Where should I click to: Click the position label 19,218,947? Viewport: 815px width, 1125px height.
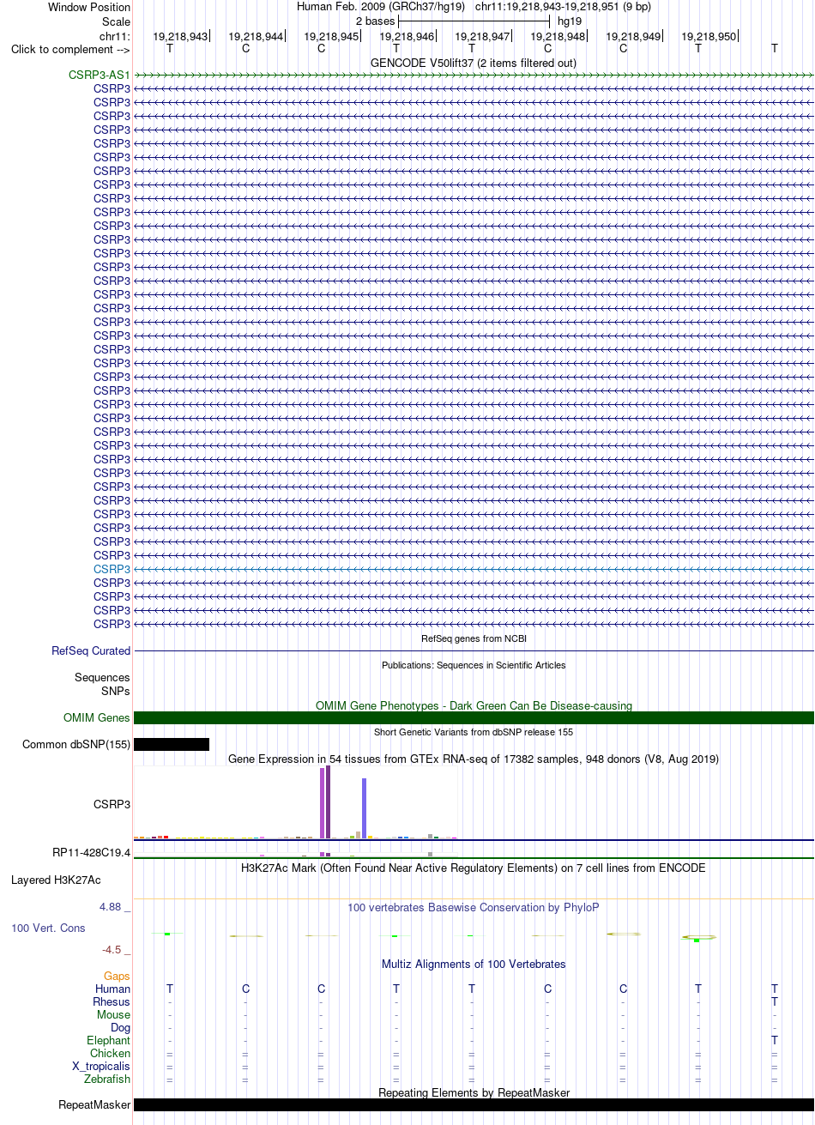click(x=482, y=37)
